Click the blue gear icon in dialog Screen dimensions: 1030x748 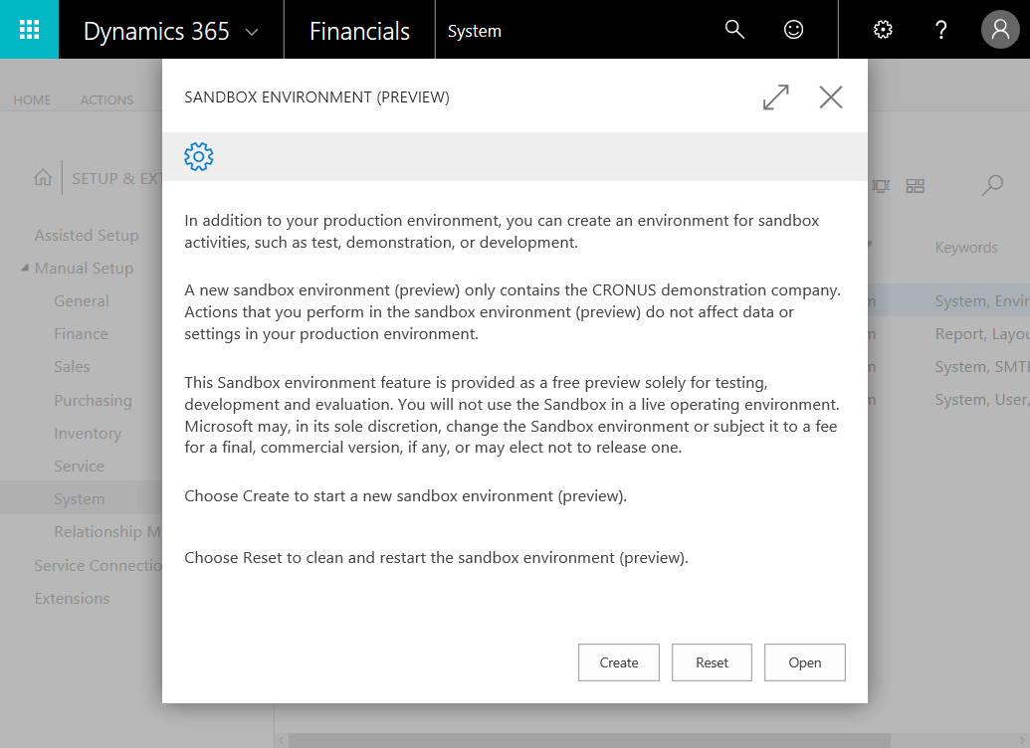(x=199, y=156)
